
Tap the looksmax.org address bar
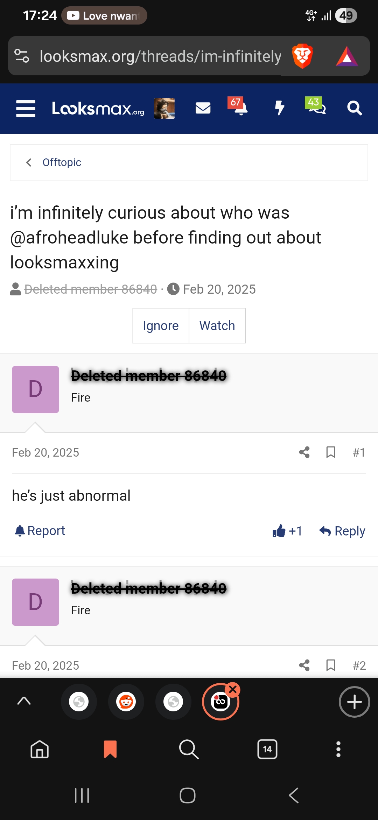tap(160, 56)
